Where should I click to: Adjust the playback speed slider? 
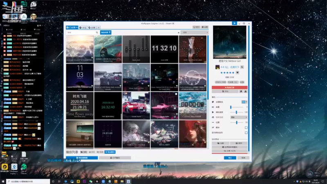(237, 112)
